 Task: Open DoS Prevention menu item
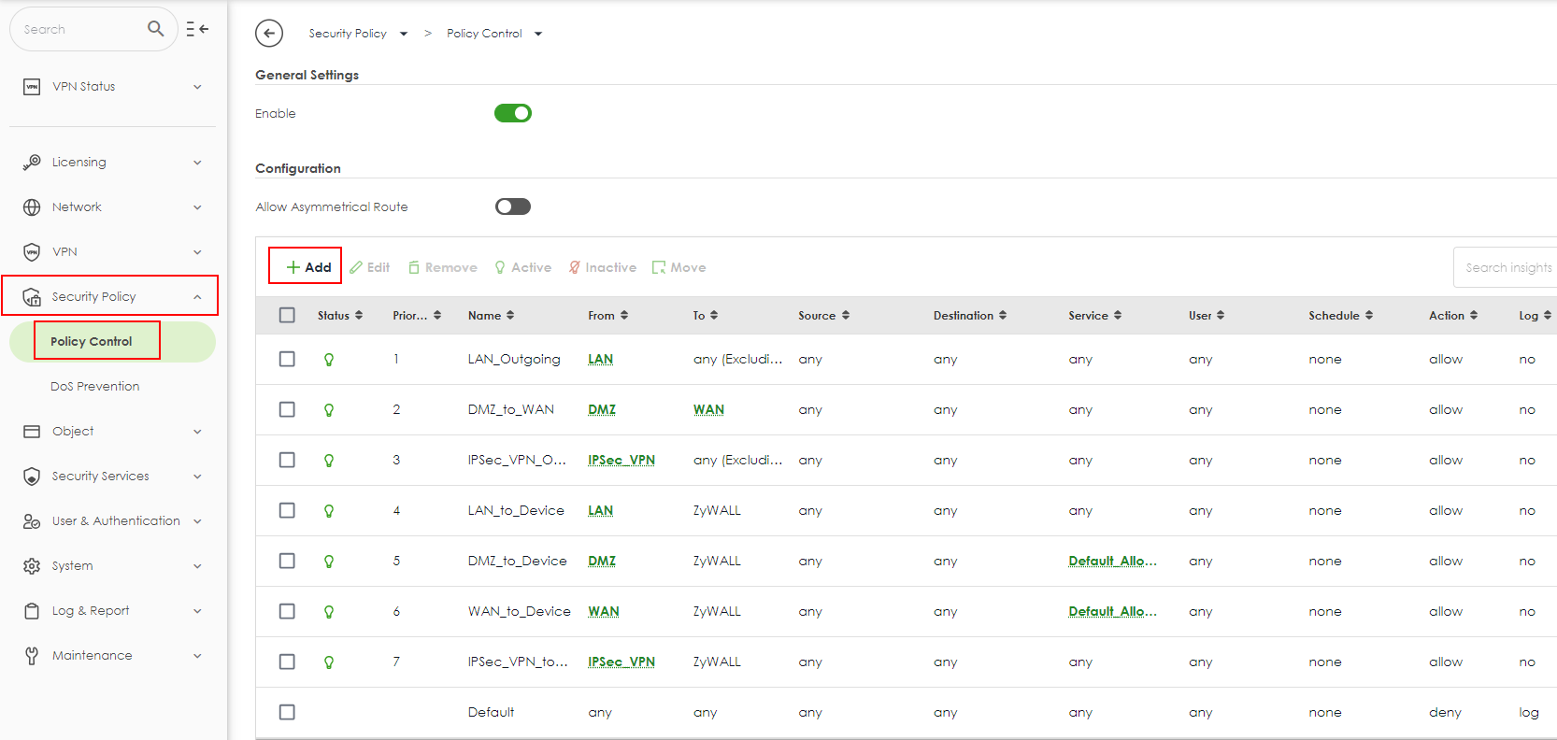(x=95, y=387)
